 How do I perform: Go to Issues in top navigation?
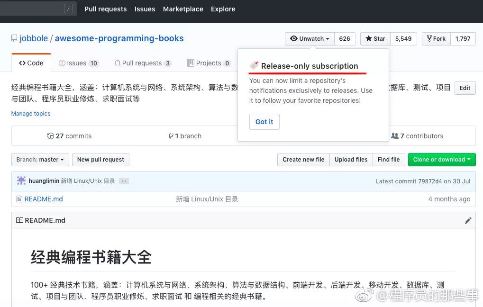point(145,9)
